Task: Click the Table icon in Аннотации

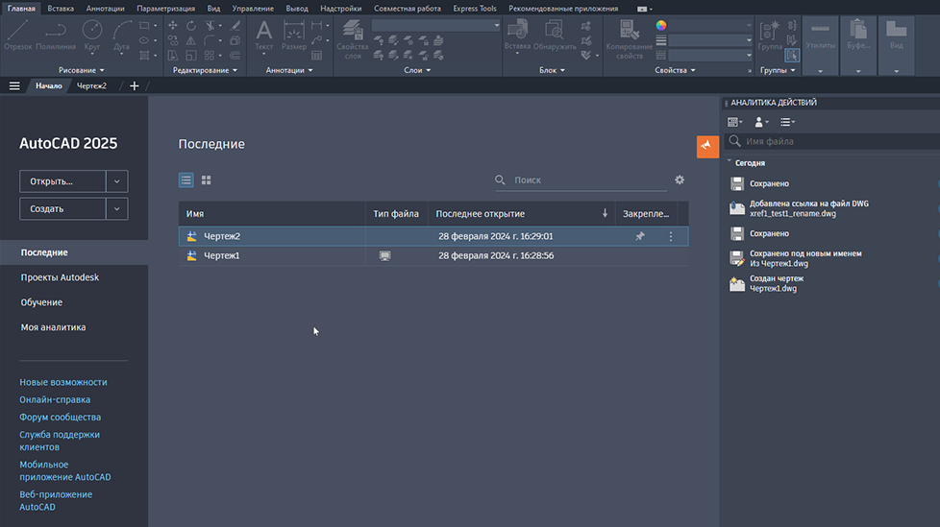Action: tap(316, 56)
